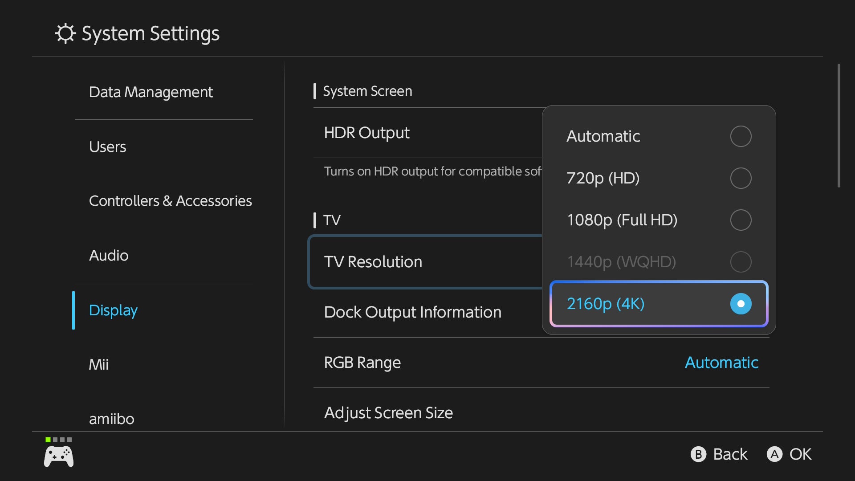Select the 720p (HD) radio button
855x481 pixels.
[x=741, y=178]
